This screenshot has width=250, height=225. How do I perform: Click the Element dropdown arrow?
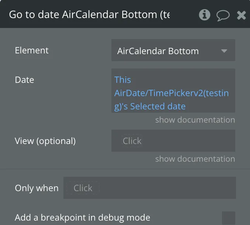(x=224, y=51)
